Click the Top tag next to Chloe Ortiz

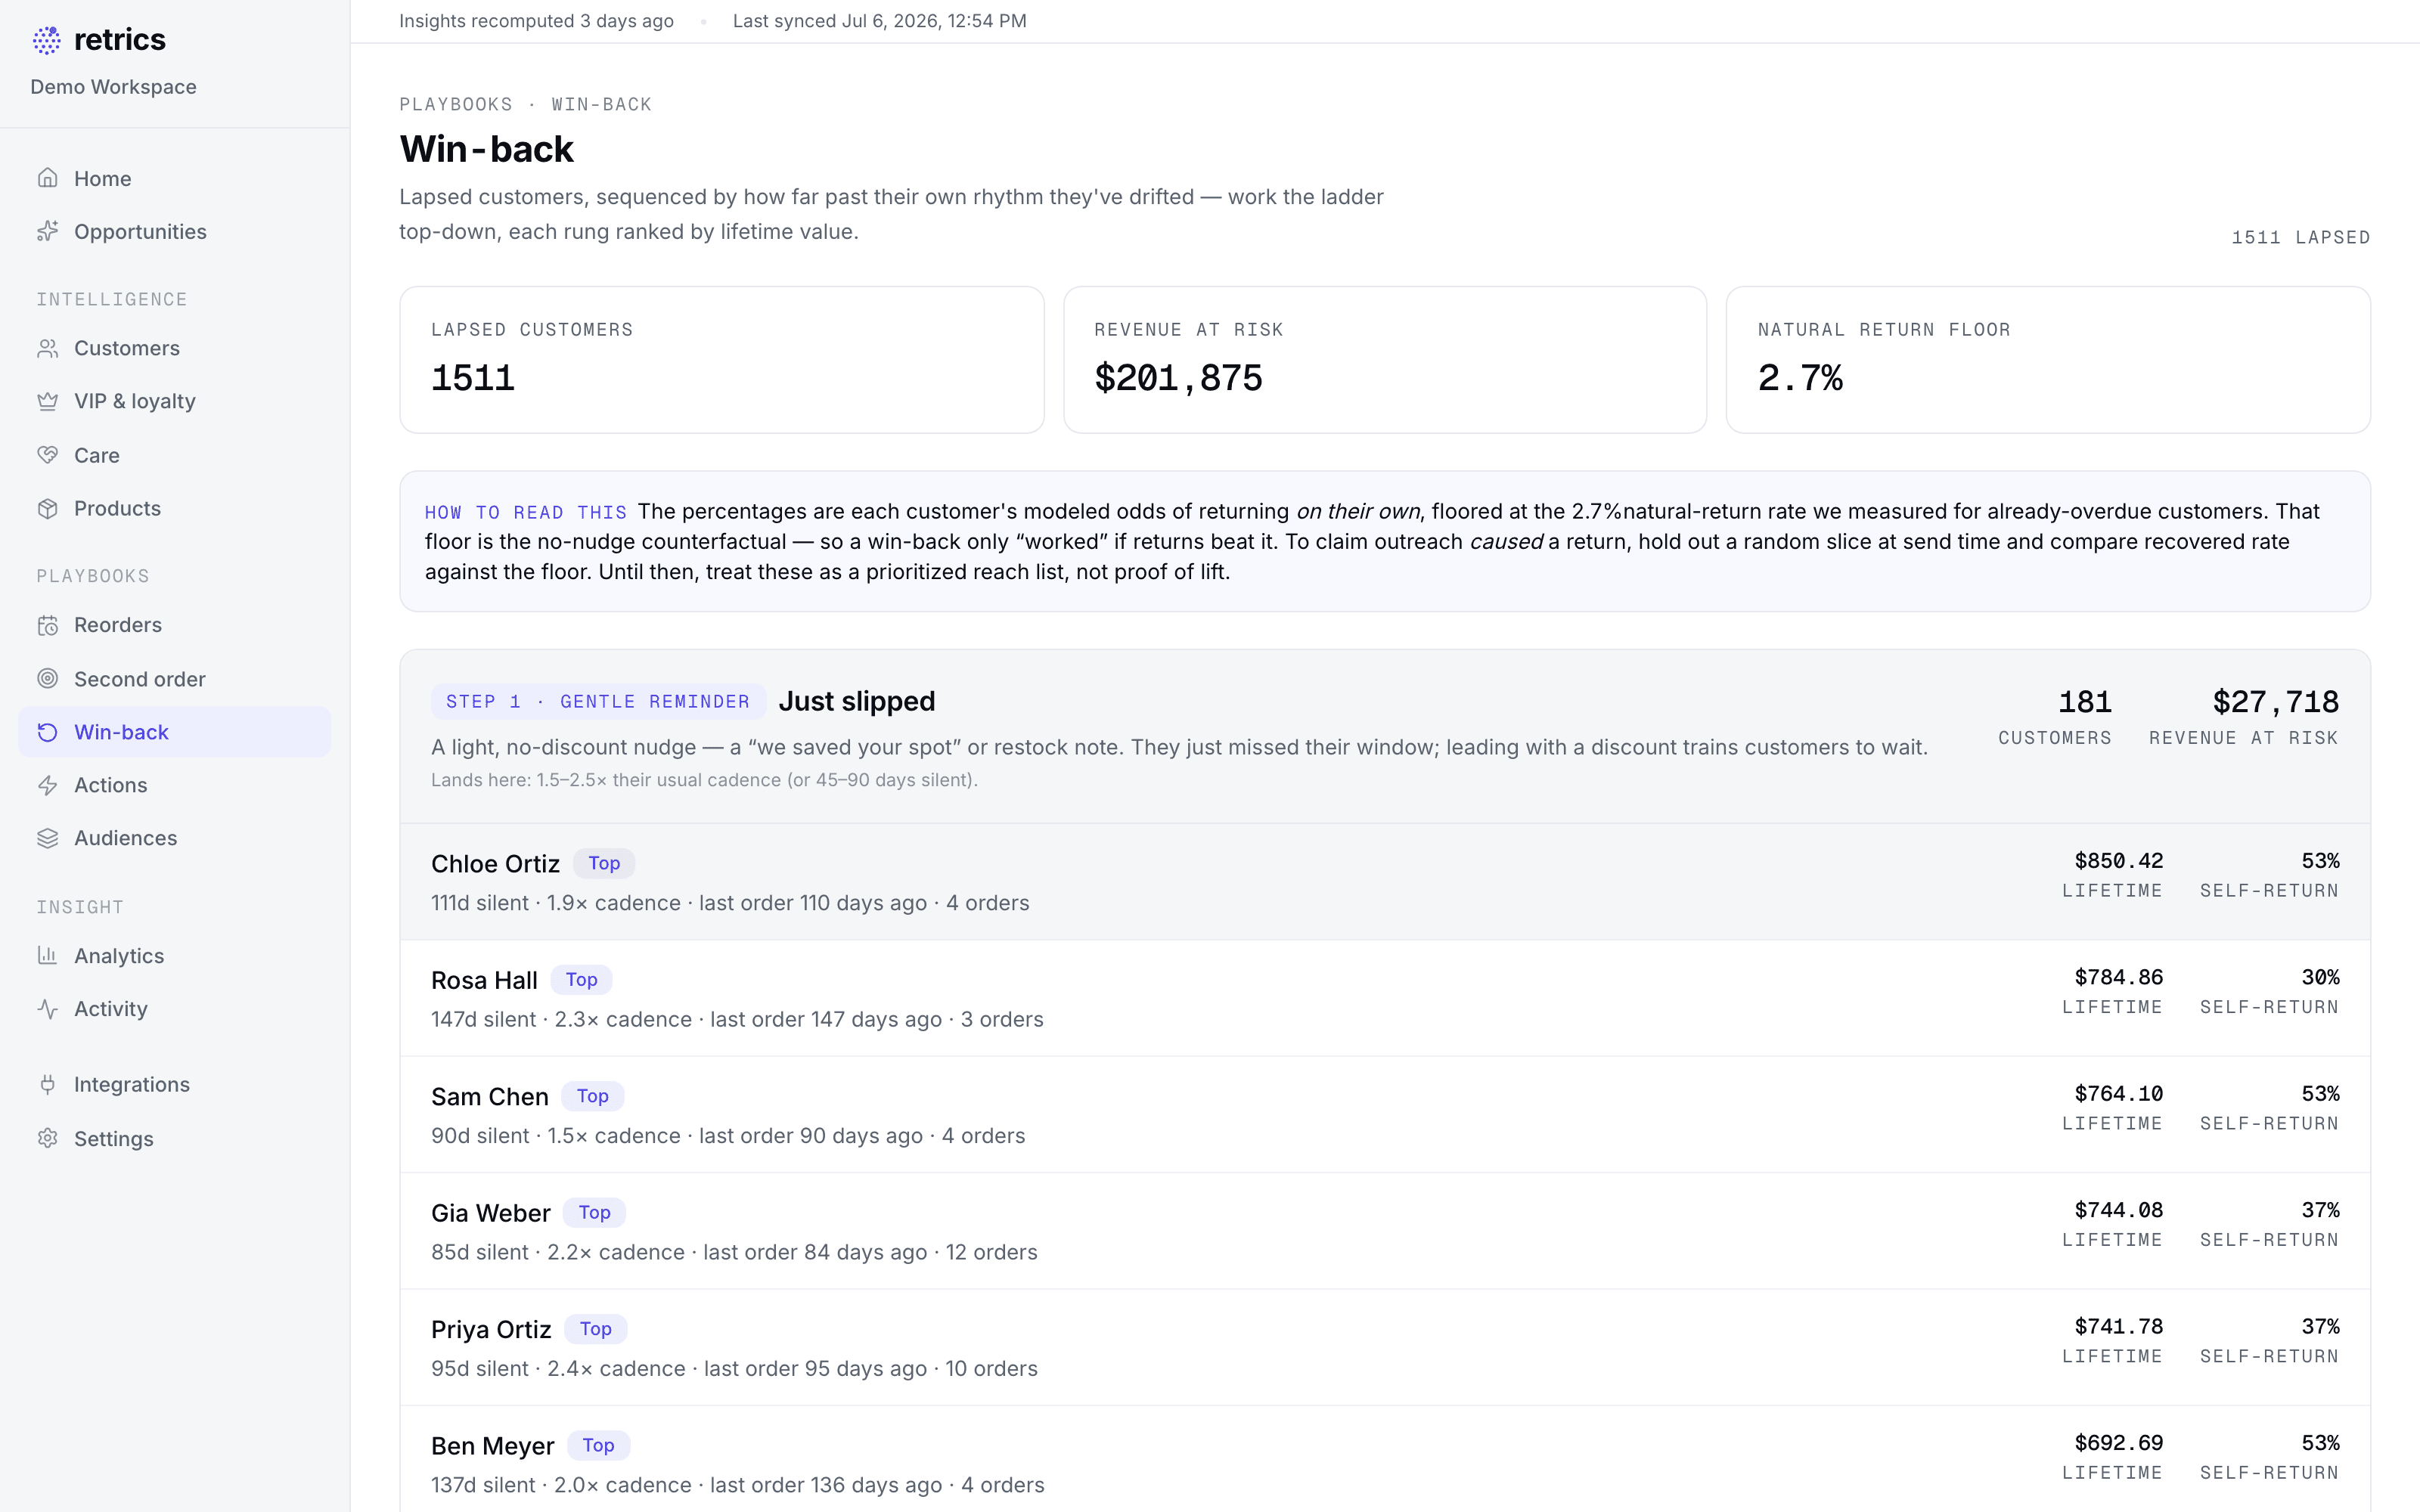[604, 863]
